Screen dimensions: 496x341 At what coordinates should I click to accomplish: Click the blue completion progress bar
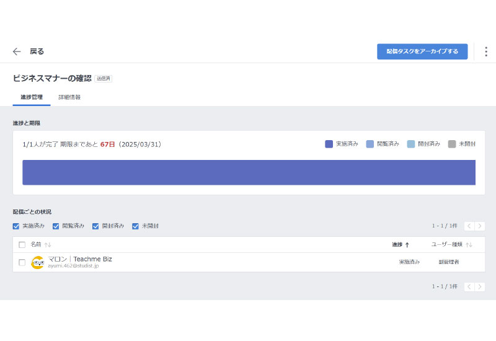coord(248,172)
